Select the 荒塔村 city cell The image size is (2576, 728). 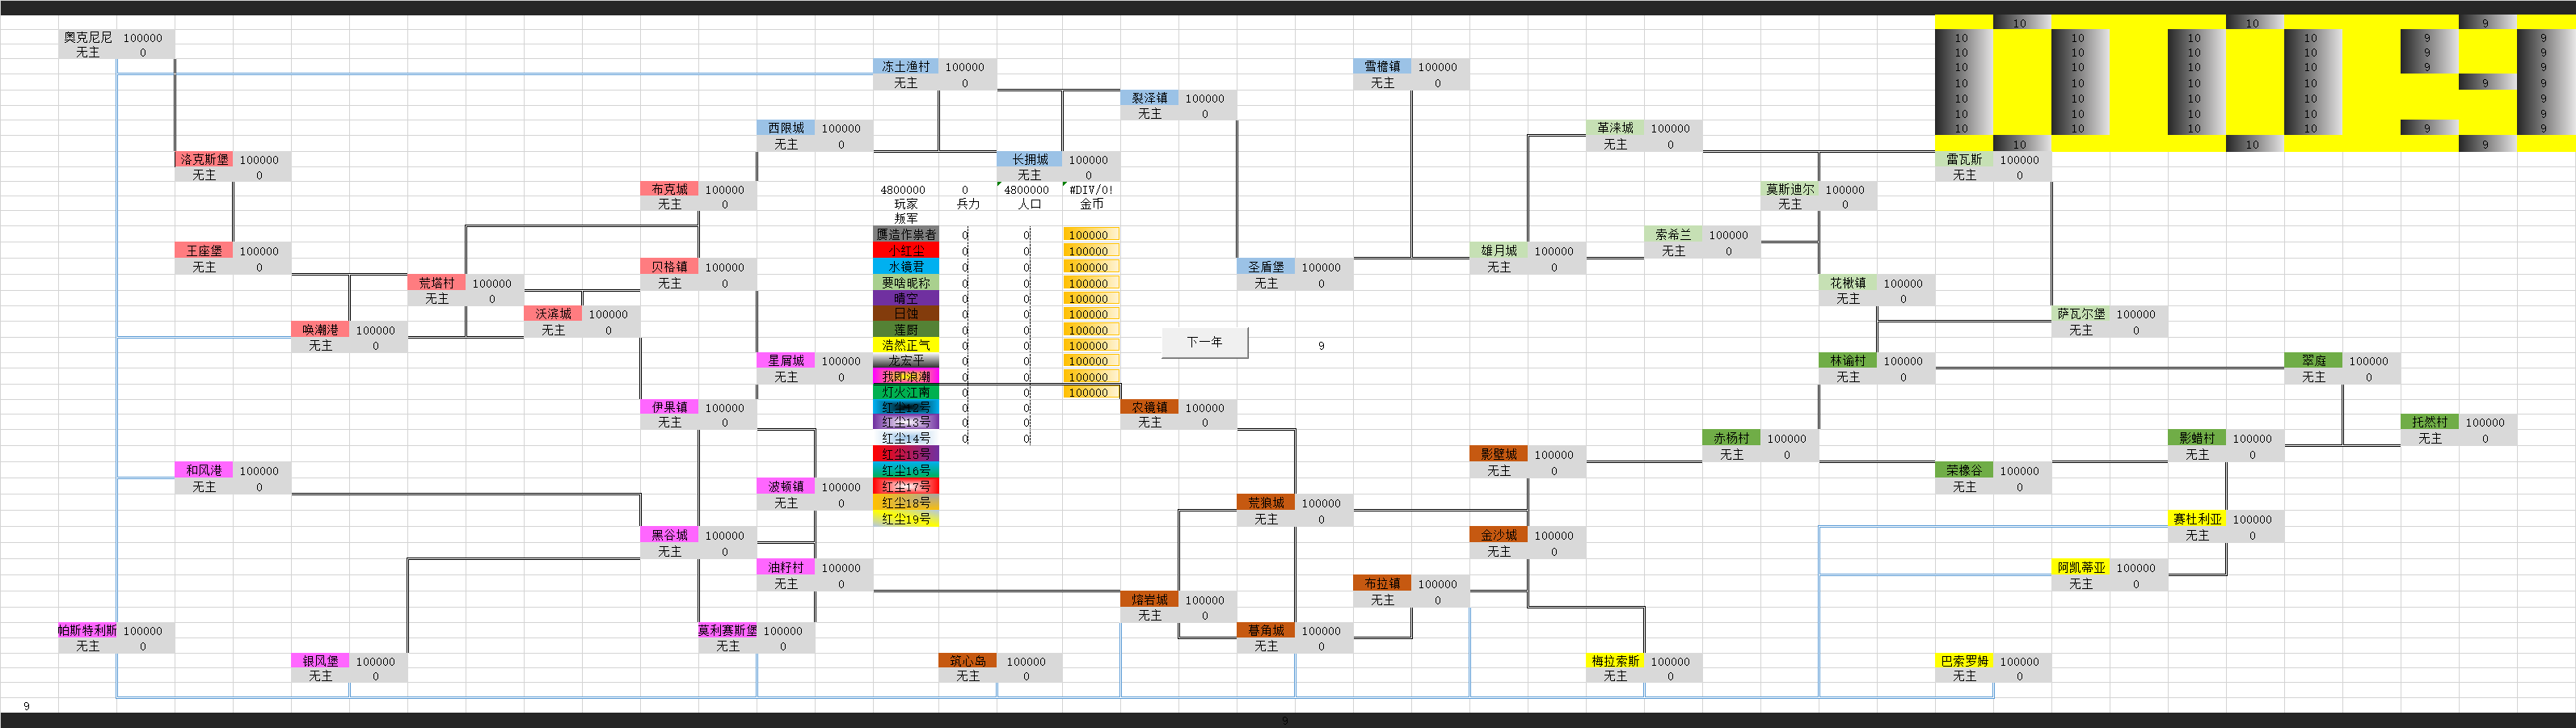[437, 283]
